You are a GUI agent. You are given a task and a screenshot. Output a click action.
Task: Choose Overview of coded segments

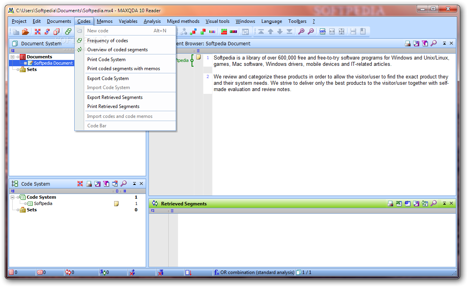125,50
